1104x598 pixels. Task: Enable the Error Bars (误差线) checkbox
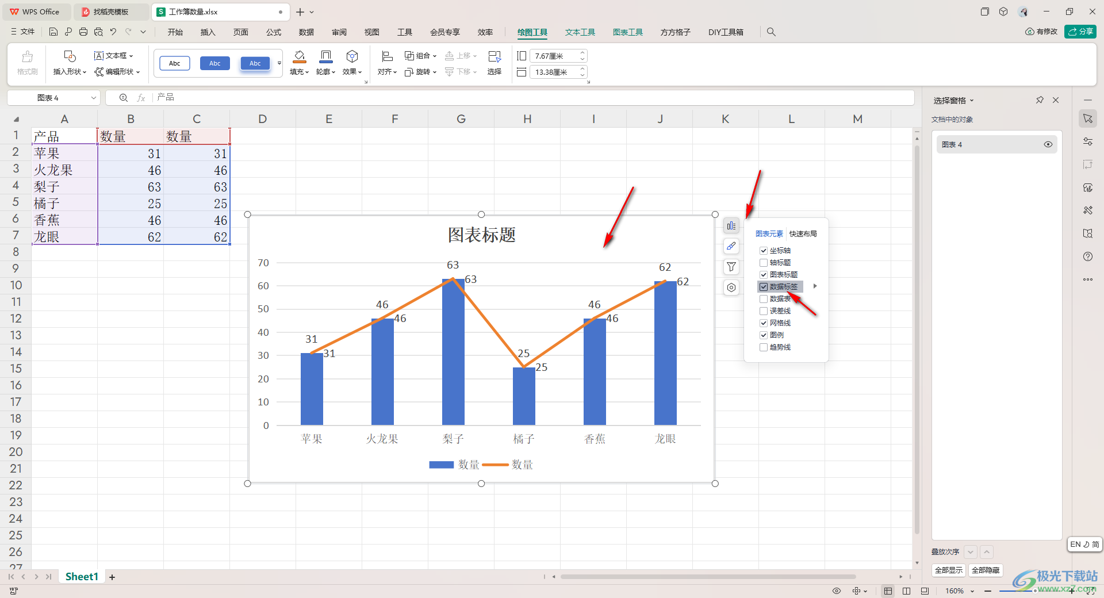pos(764,311)
